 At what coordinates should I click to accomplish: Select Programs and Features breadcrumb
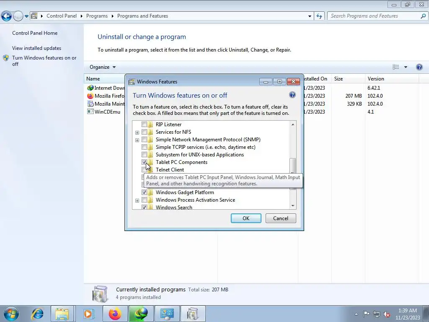[142, 16]
